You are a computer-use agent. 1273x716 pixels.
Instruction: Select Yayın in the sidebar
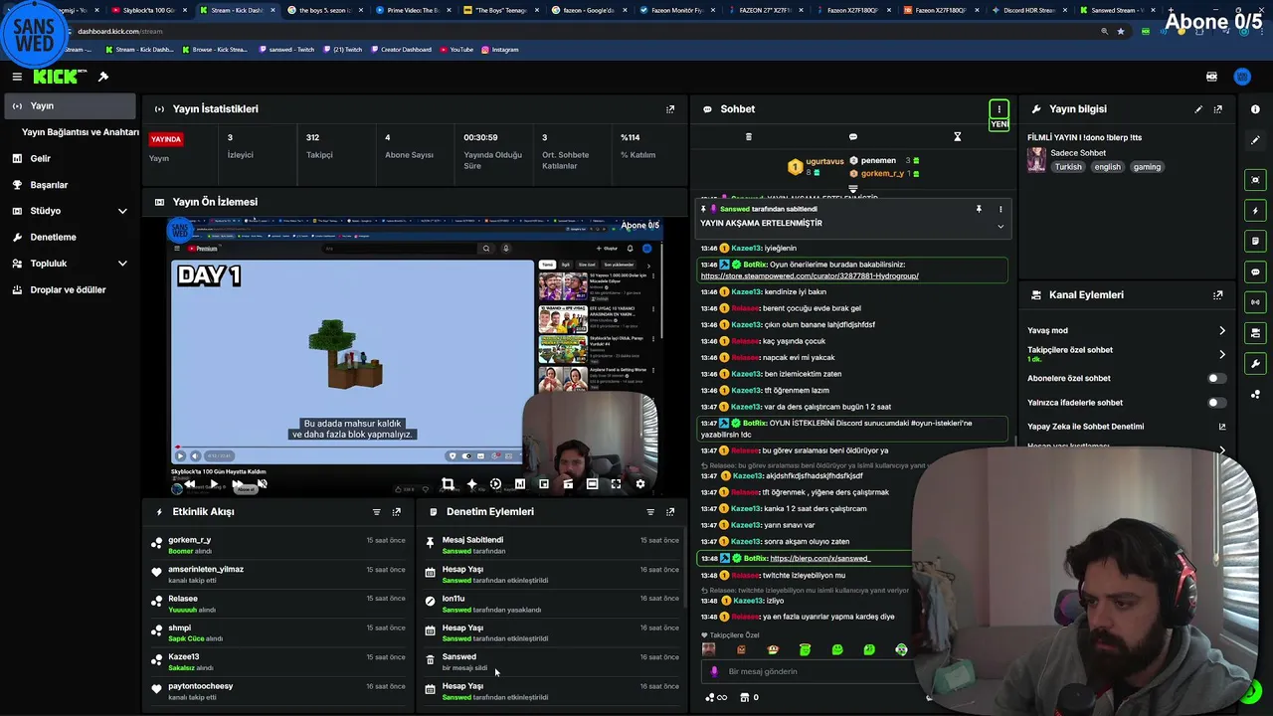(x=68, y=105)
